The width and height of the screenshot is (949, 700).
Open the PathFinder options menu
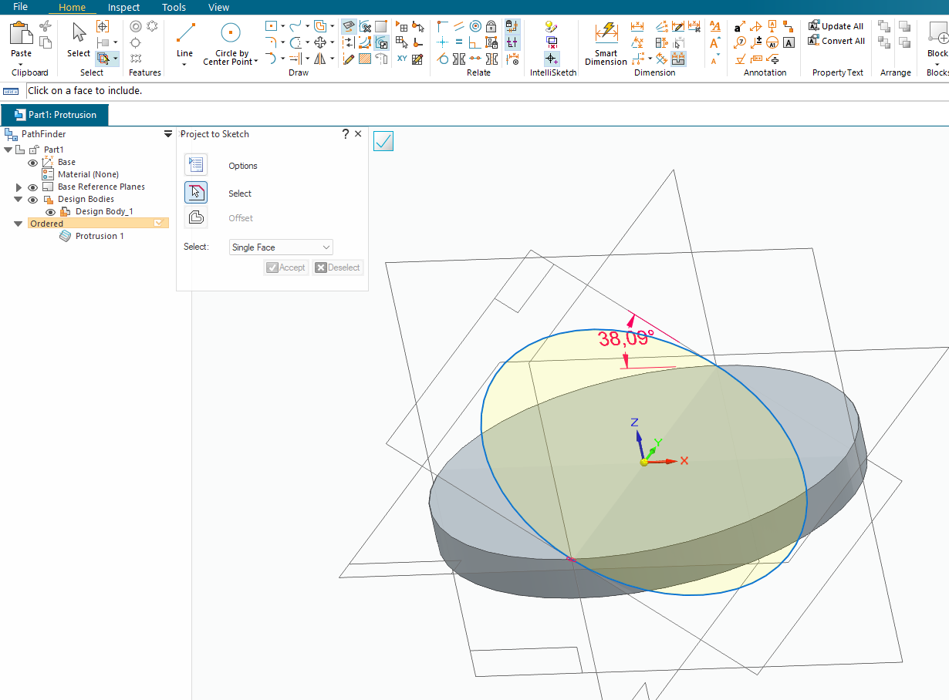[x=168, y=134]
